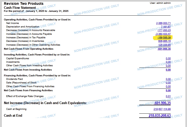This screenshot has width=187, height=127.
Task: Select 'Depreciation and Amortization' row label
Action: click(23, 27)
